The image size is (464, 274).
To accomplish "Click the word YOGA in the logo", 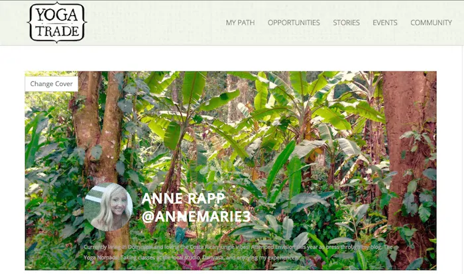I will click(57, 15).
